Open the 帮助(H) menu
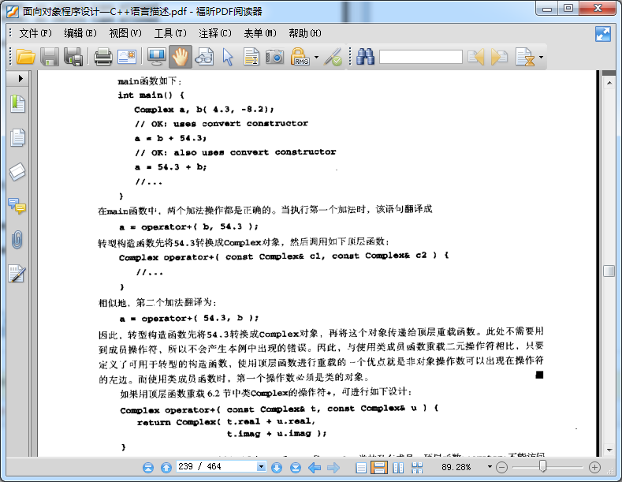This screenshot has width=622, height=482. coord(304,33)
